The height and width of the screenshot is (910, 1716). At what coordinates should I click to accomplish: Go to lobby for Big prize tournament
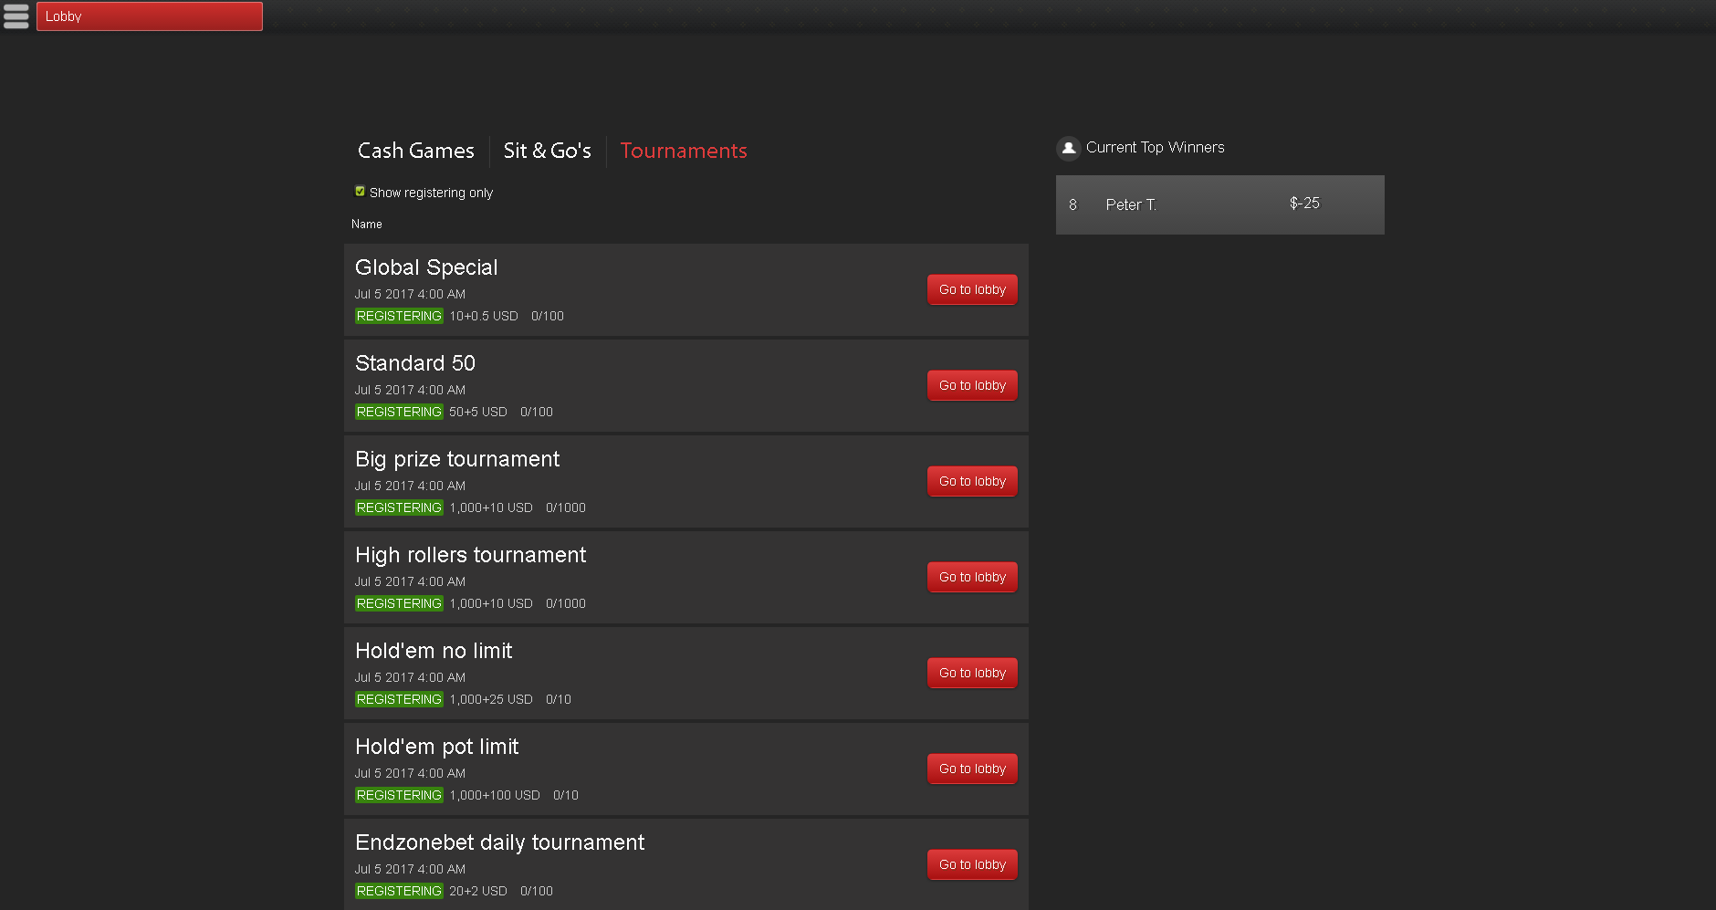pyautogui.click(x=972, y=481)
